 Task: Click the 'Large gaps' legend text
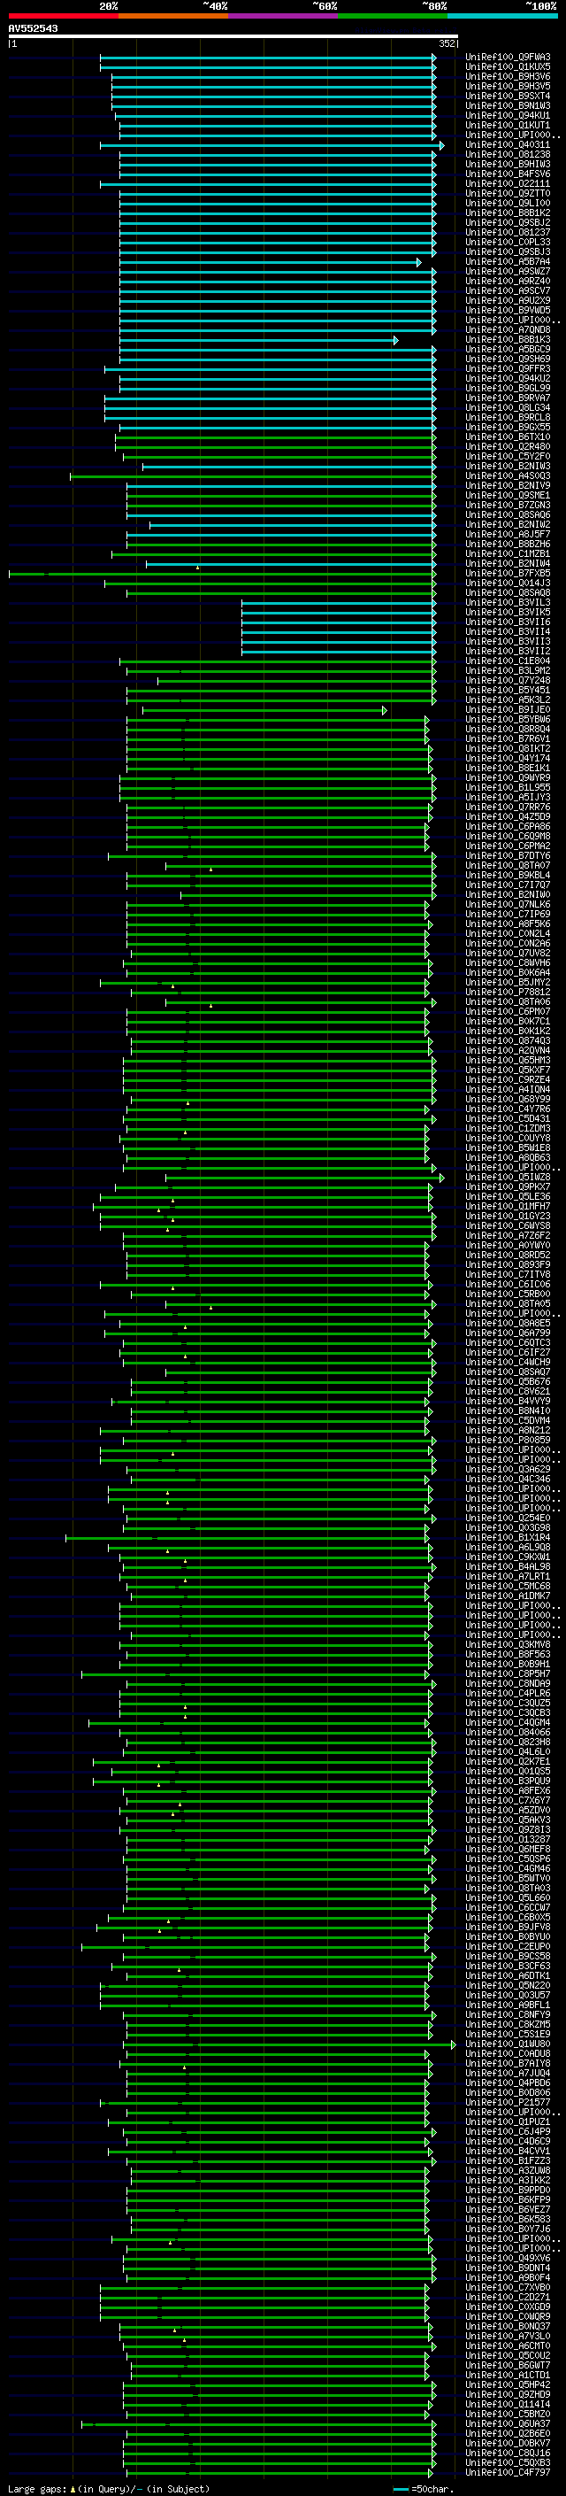tap(37, 2488)
